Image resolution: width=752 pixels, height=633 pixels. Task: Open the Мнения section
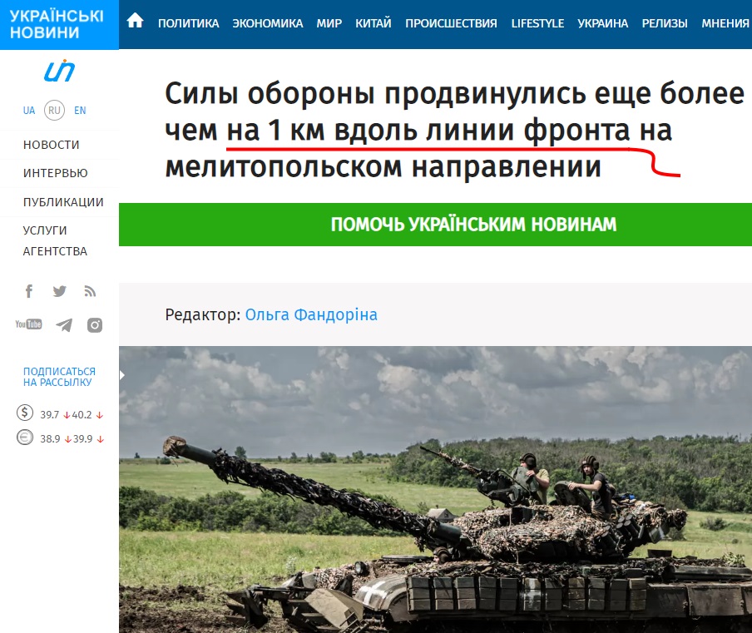(x=725, y=23)
